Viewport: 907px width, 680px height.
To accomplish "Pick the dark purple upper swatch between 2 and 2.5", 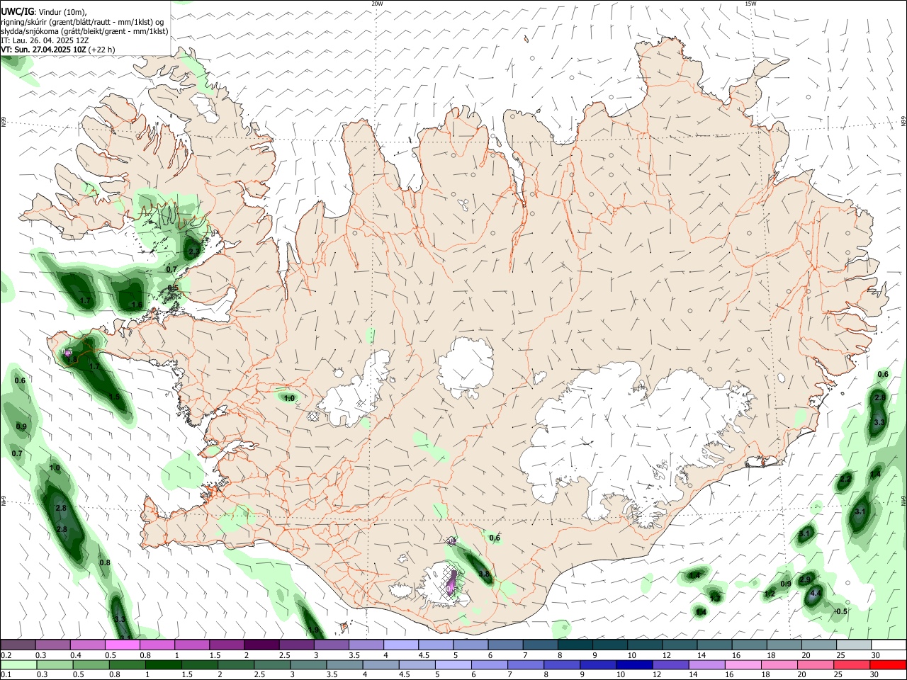I will tap(261, 645).
